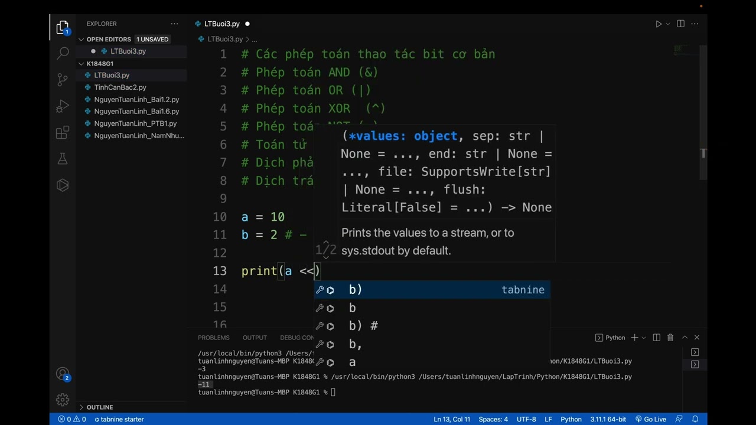Maximize terminal panel with chevron up

tap(685, 338)
